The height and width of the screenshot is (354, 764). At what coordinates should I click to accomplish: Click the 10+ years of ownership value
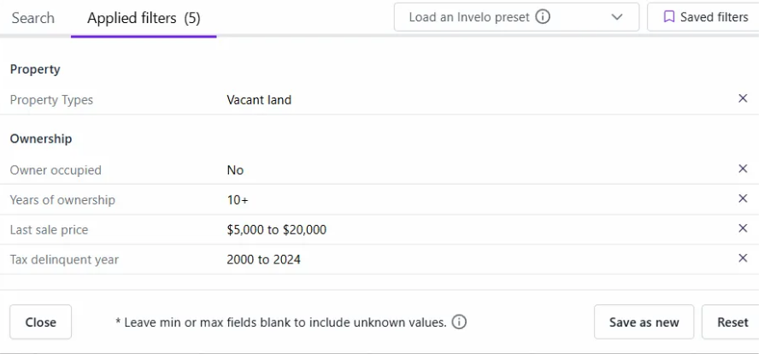pos(238,200)
